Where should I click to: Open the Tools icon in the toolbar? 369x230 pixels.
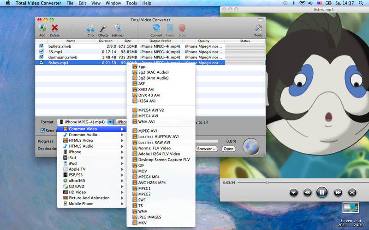(258, 29)
